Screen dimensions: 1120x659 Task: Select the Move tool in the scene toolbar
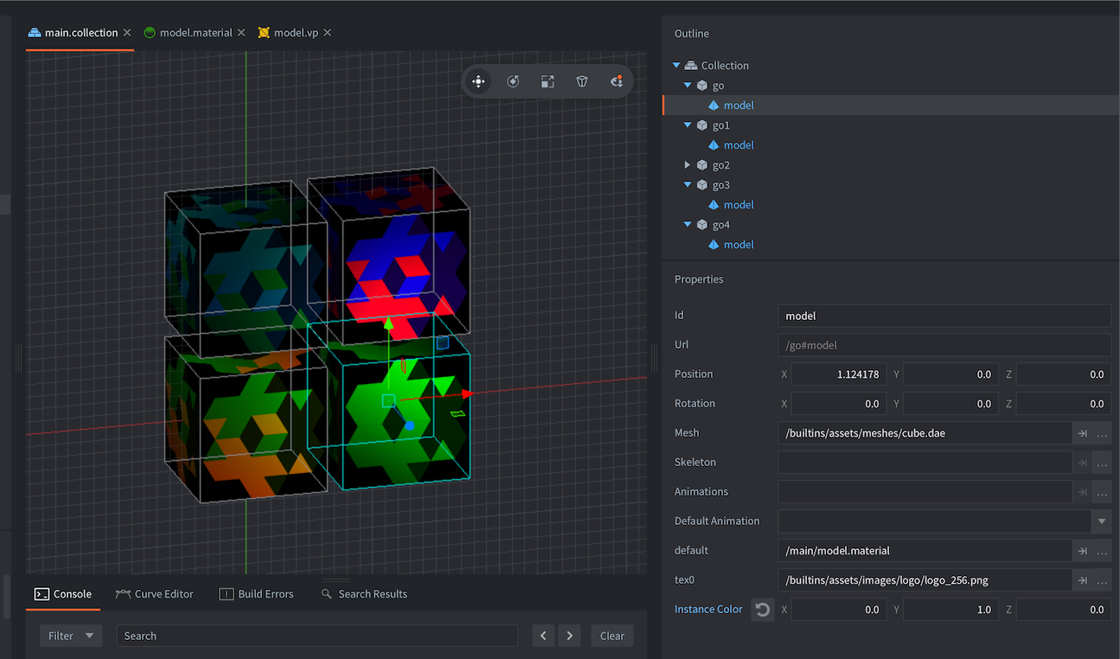(478, 81)
